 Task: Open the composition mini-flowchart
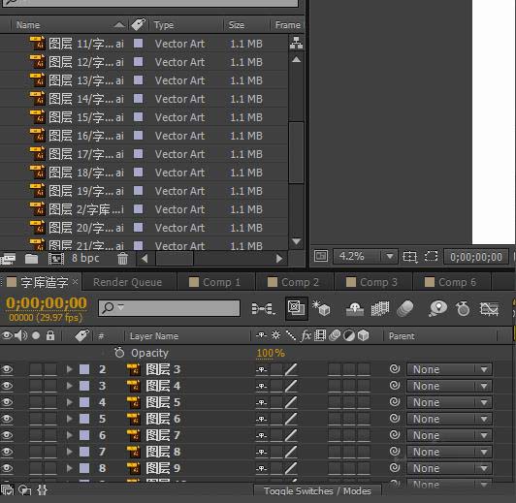click(x=263, y=309)
